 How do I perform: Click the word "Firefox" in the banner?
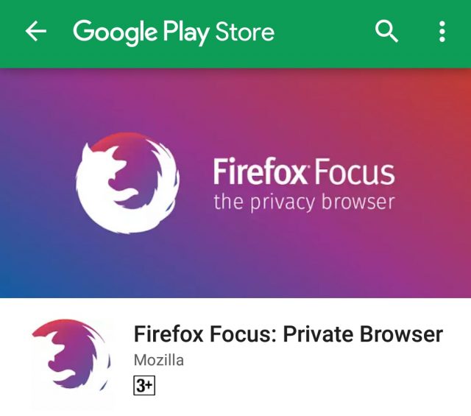259,172
